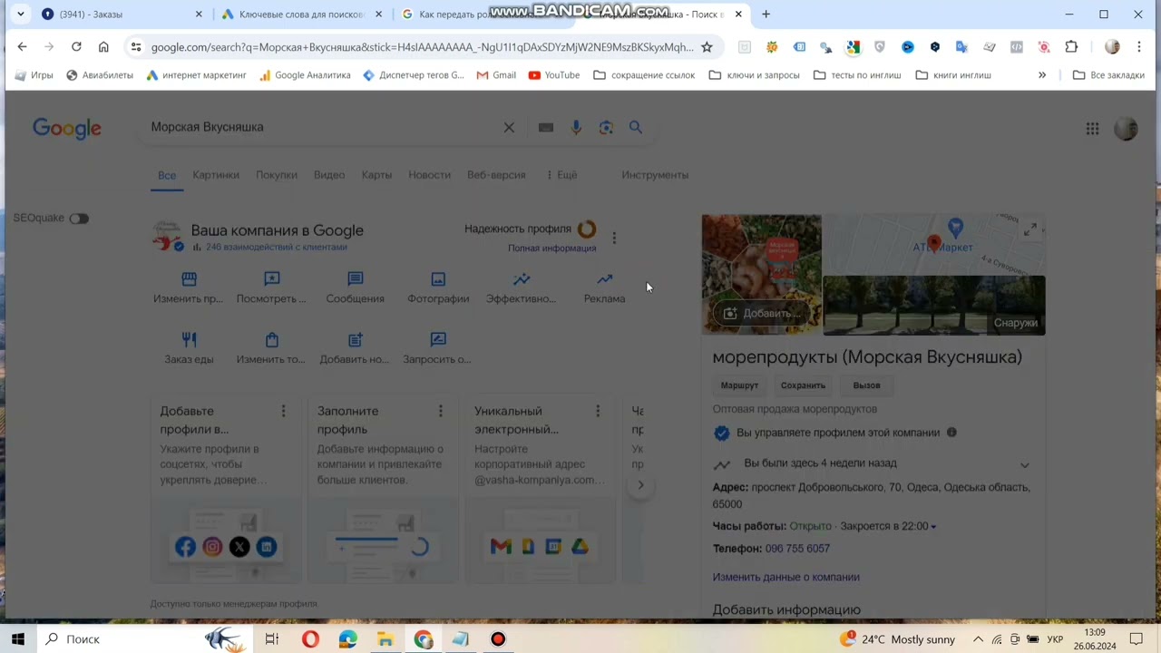The width and height of the screenshot is (1161, 653).
Task: Open options on 'Уникальный электронный' card
Action: pos(597,411)
